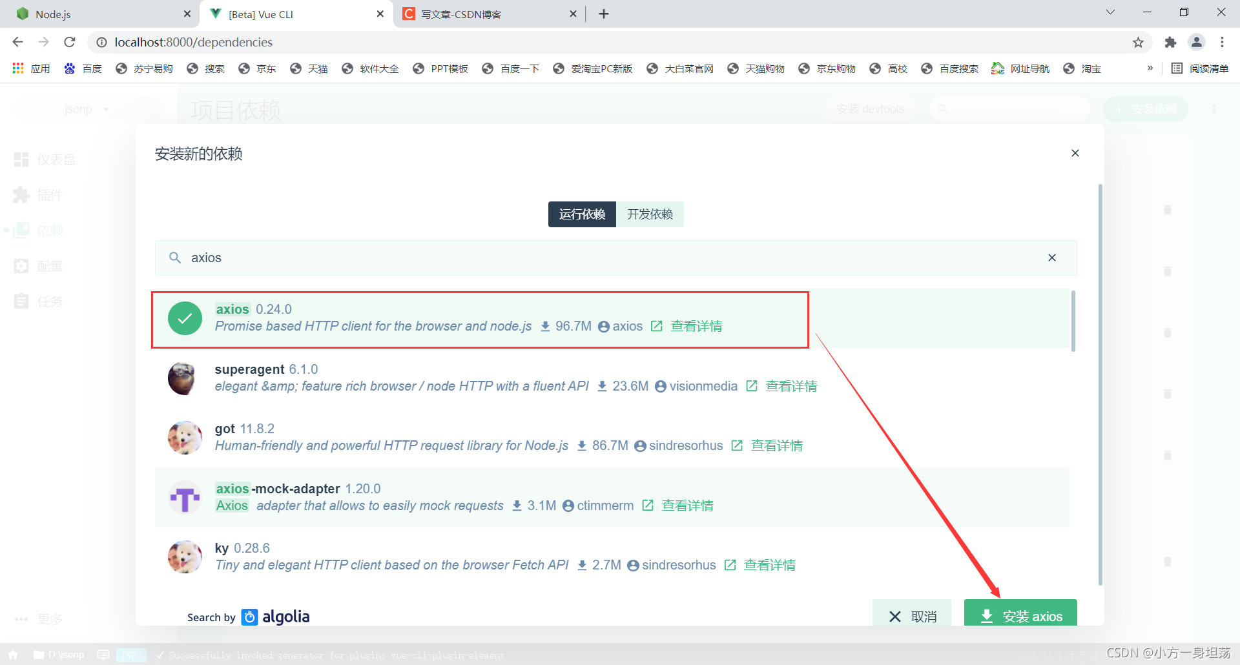This screenshot has width=1240, height=665.
Task: Open the tab search dropdown arrow
Action: point(1110,12)
